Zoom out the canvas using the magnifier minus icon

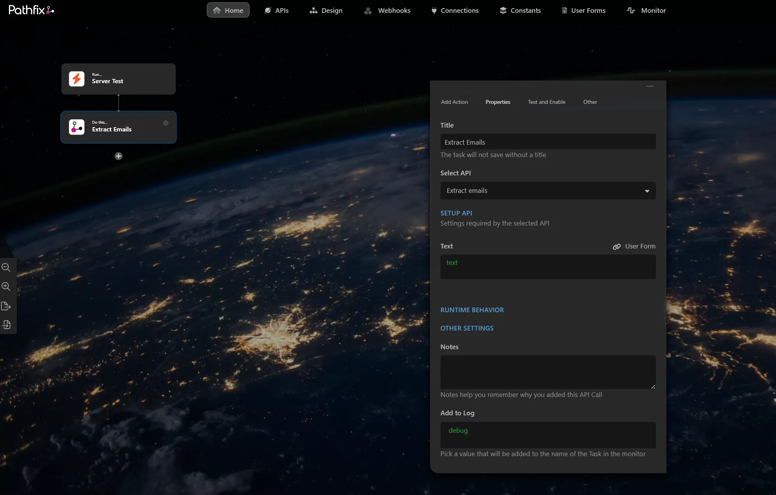click(6, 268)
